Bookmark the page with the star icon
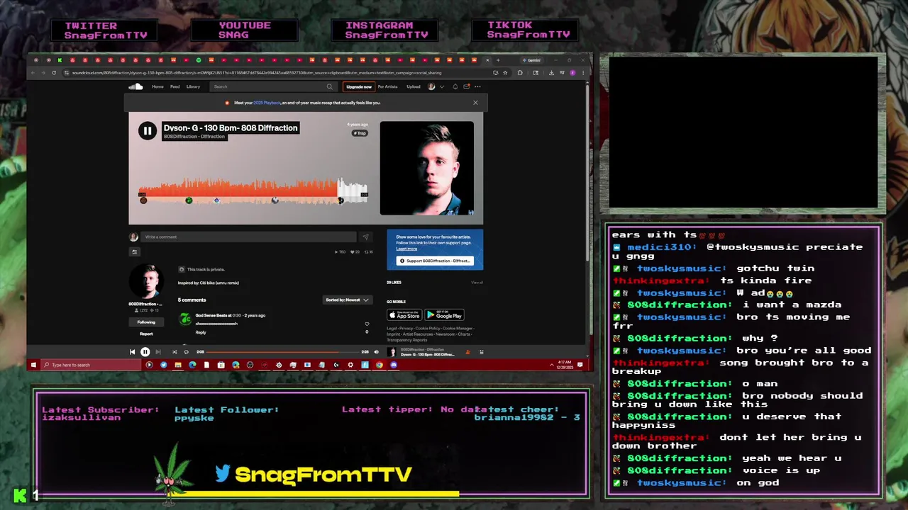Image resolution: width=908 pixels, height=510 pixels. 505,72
